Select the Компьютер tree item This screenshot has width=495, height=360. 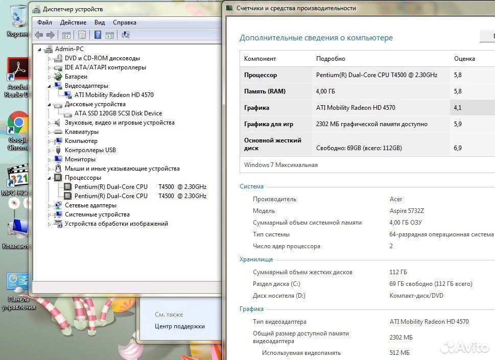[81, 141]
